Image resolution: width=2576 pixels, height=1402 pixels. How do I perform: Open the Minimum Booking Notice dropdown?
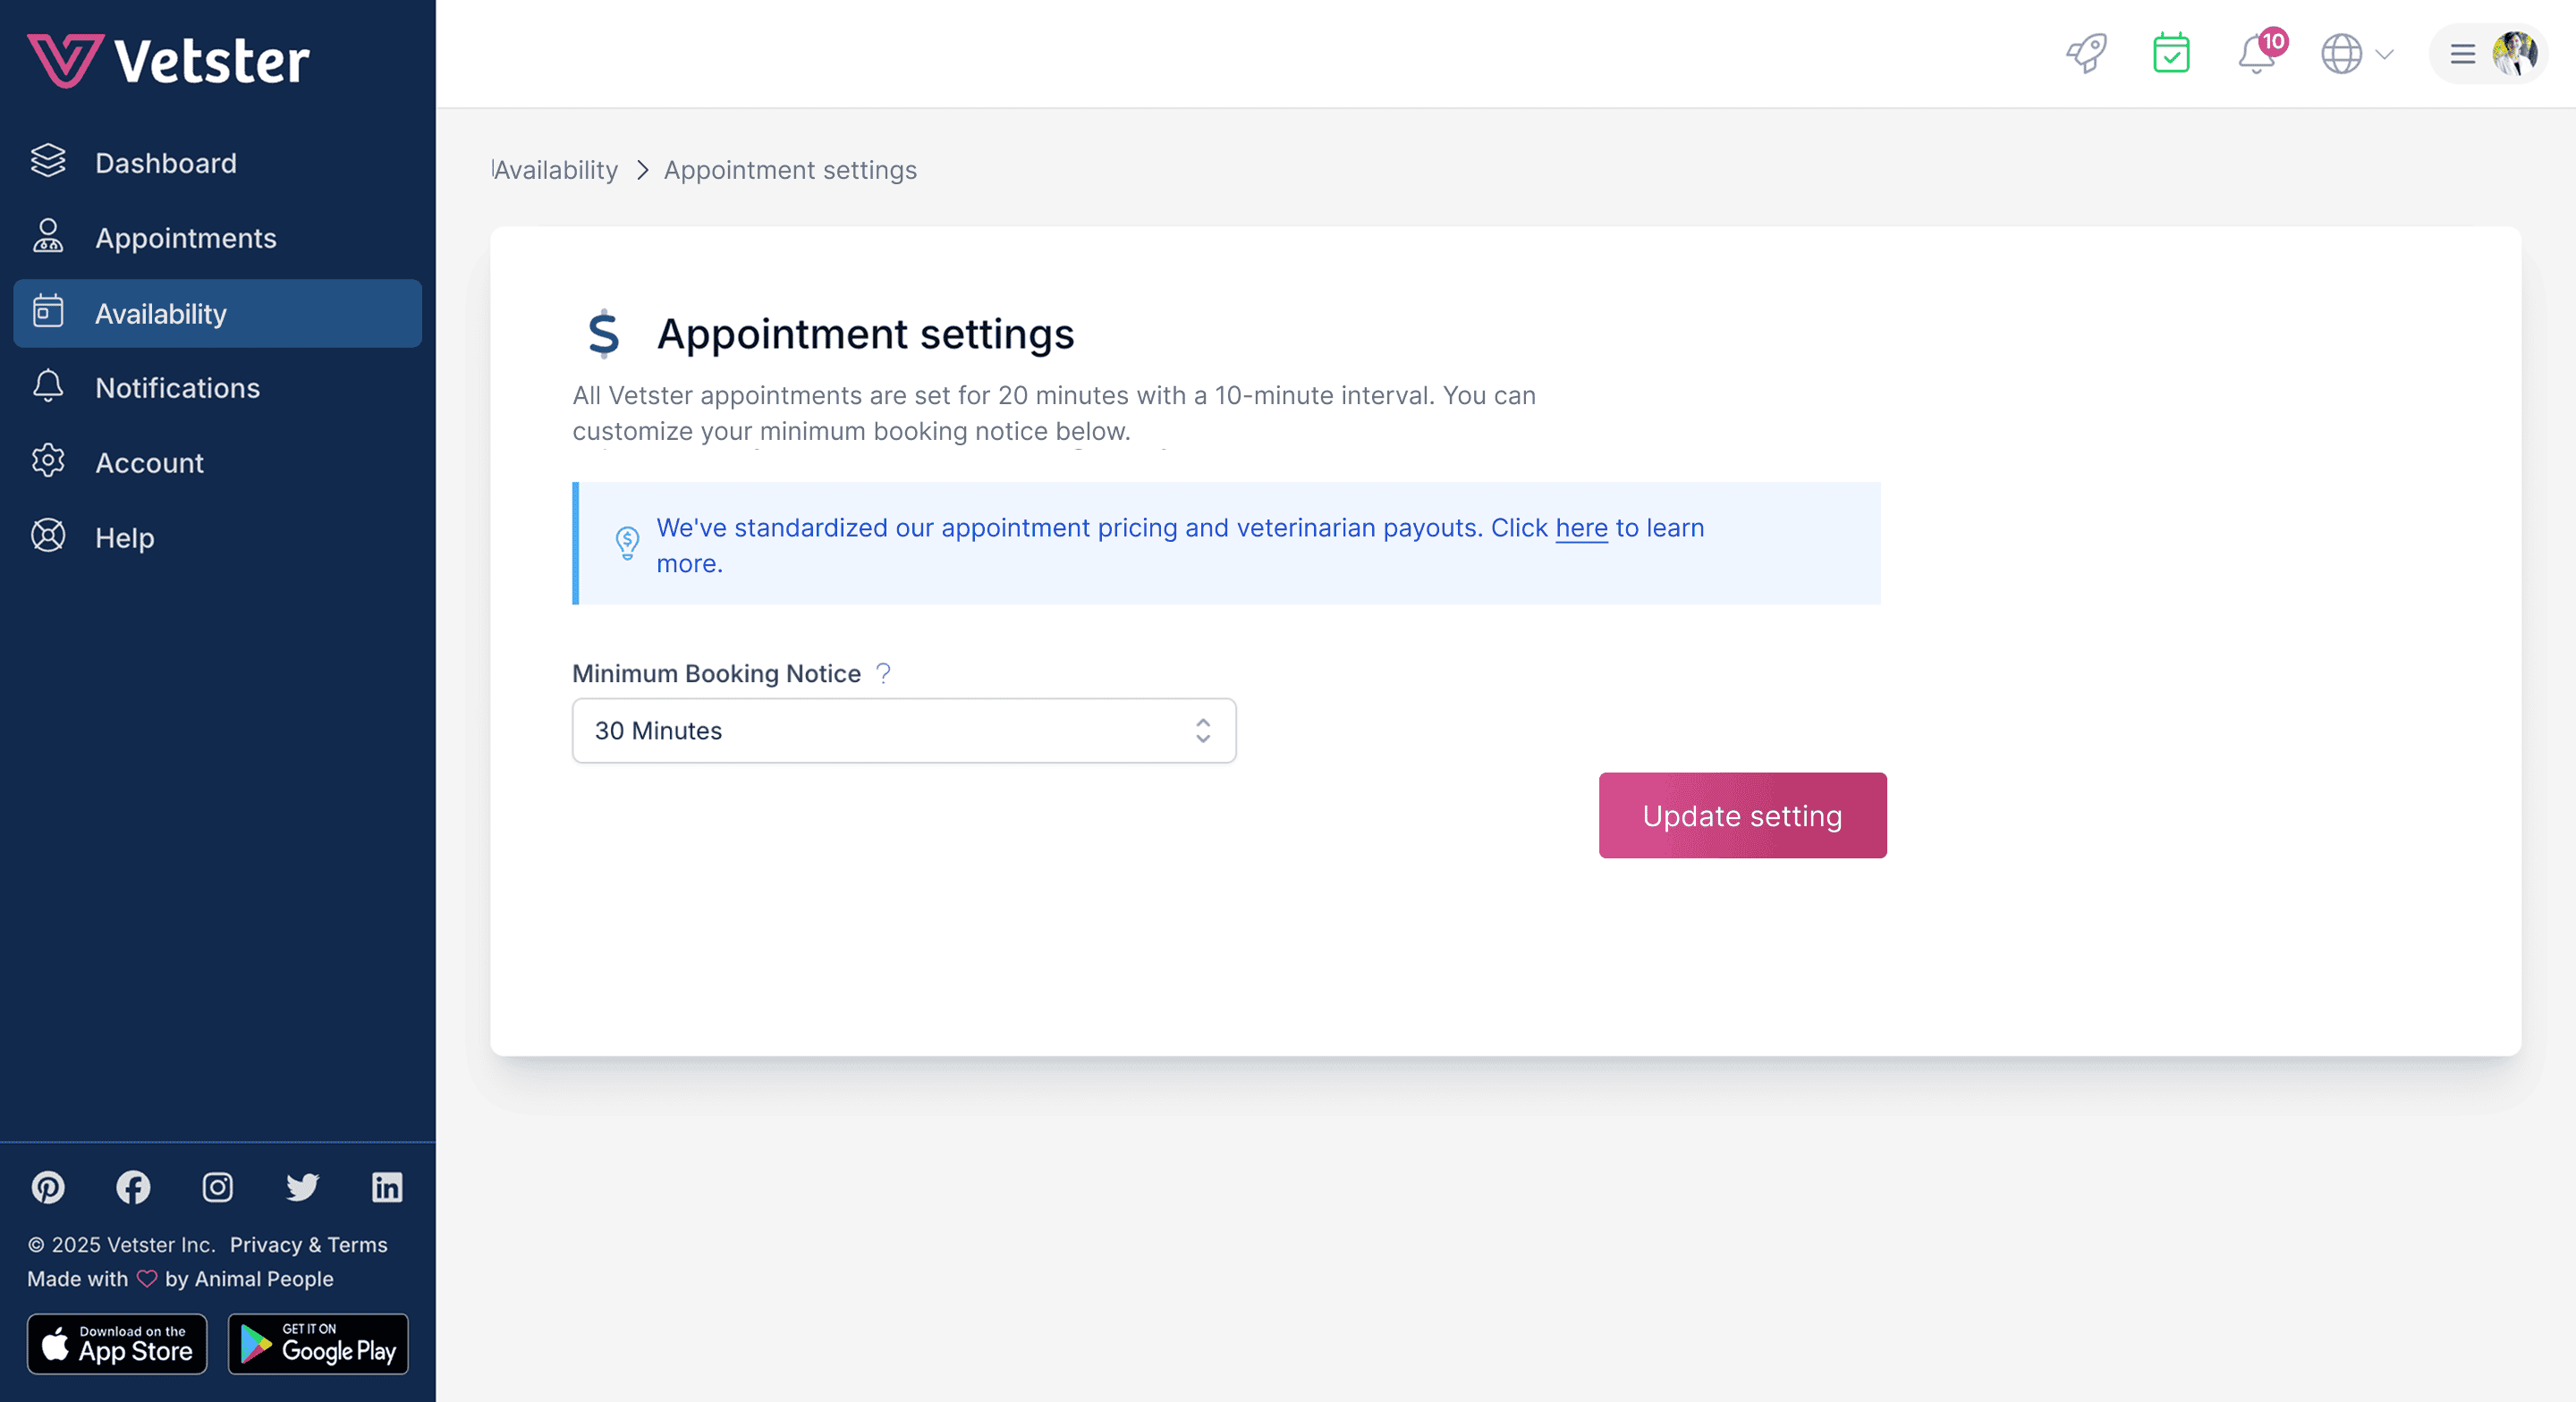[x=903, y=731]
